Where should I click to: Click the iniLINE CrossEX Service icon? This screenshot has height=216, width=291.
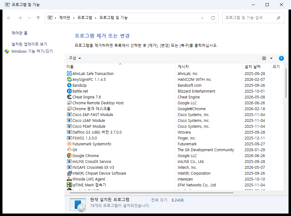(69, 162)
